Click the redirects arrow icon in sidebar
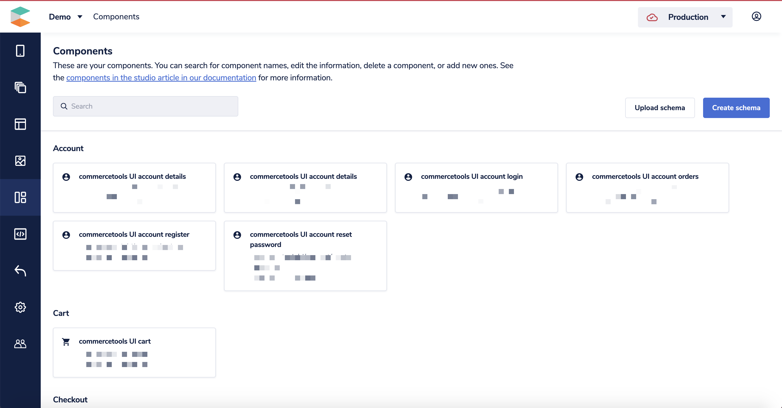782x408 pixels. 20,271
